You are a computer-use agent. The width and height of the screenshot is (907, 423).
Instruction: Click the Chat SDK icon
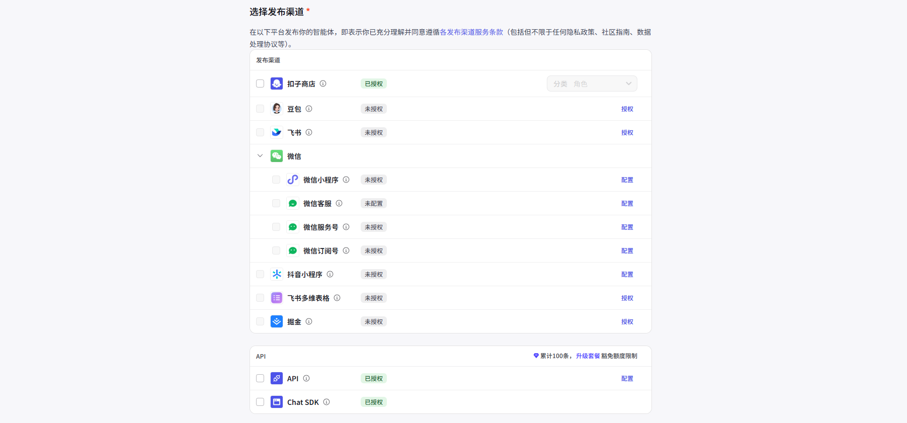click(277, 402)
